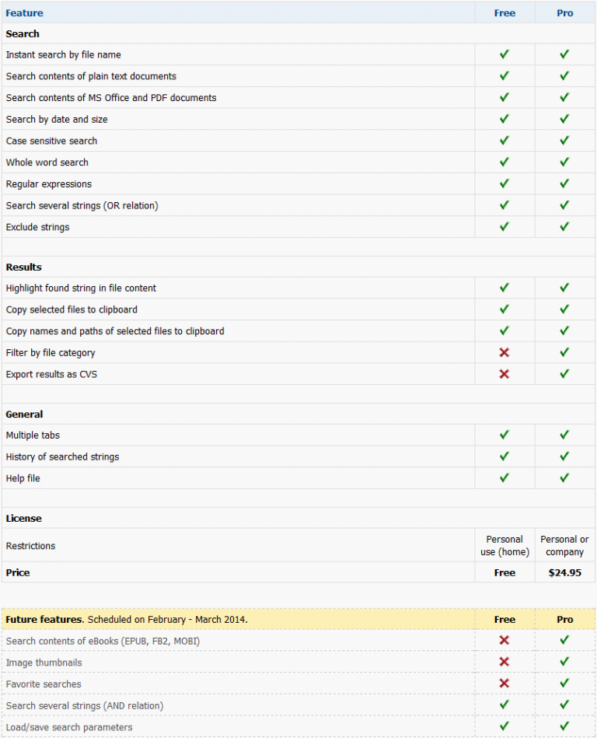The height and width of the screenshot is (738, 597).
Task: Select the Pro column header at top
Action: click(565, 13)
